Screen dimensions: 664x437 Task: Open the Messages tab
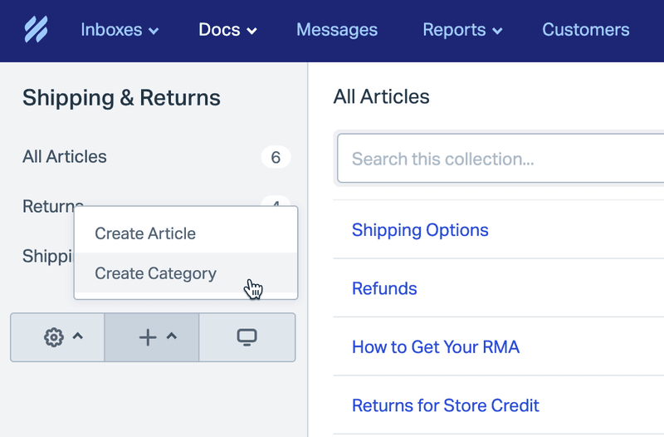(x=337, y=30)
